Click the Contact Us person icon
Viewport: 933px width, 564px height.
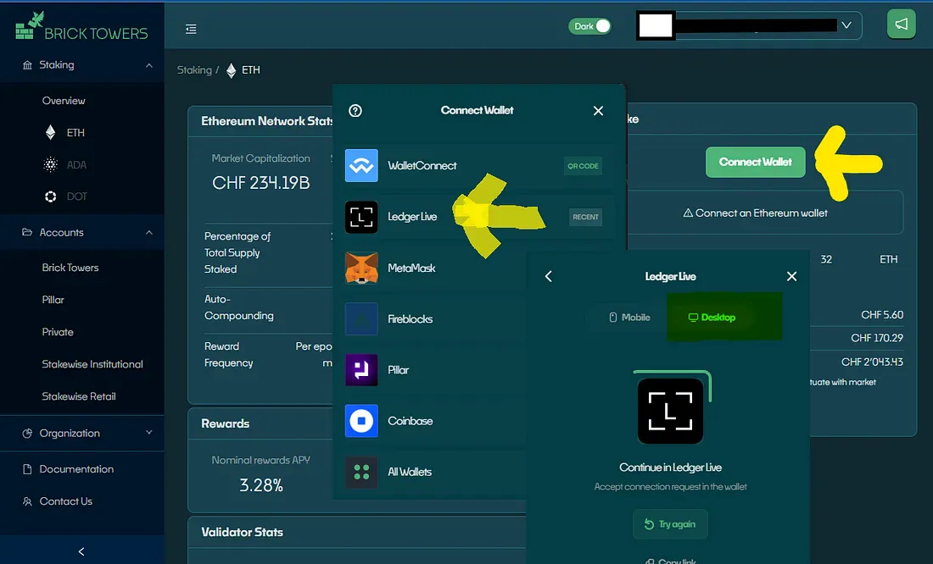(x=27, y=501)
